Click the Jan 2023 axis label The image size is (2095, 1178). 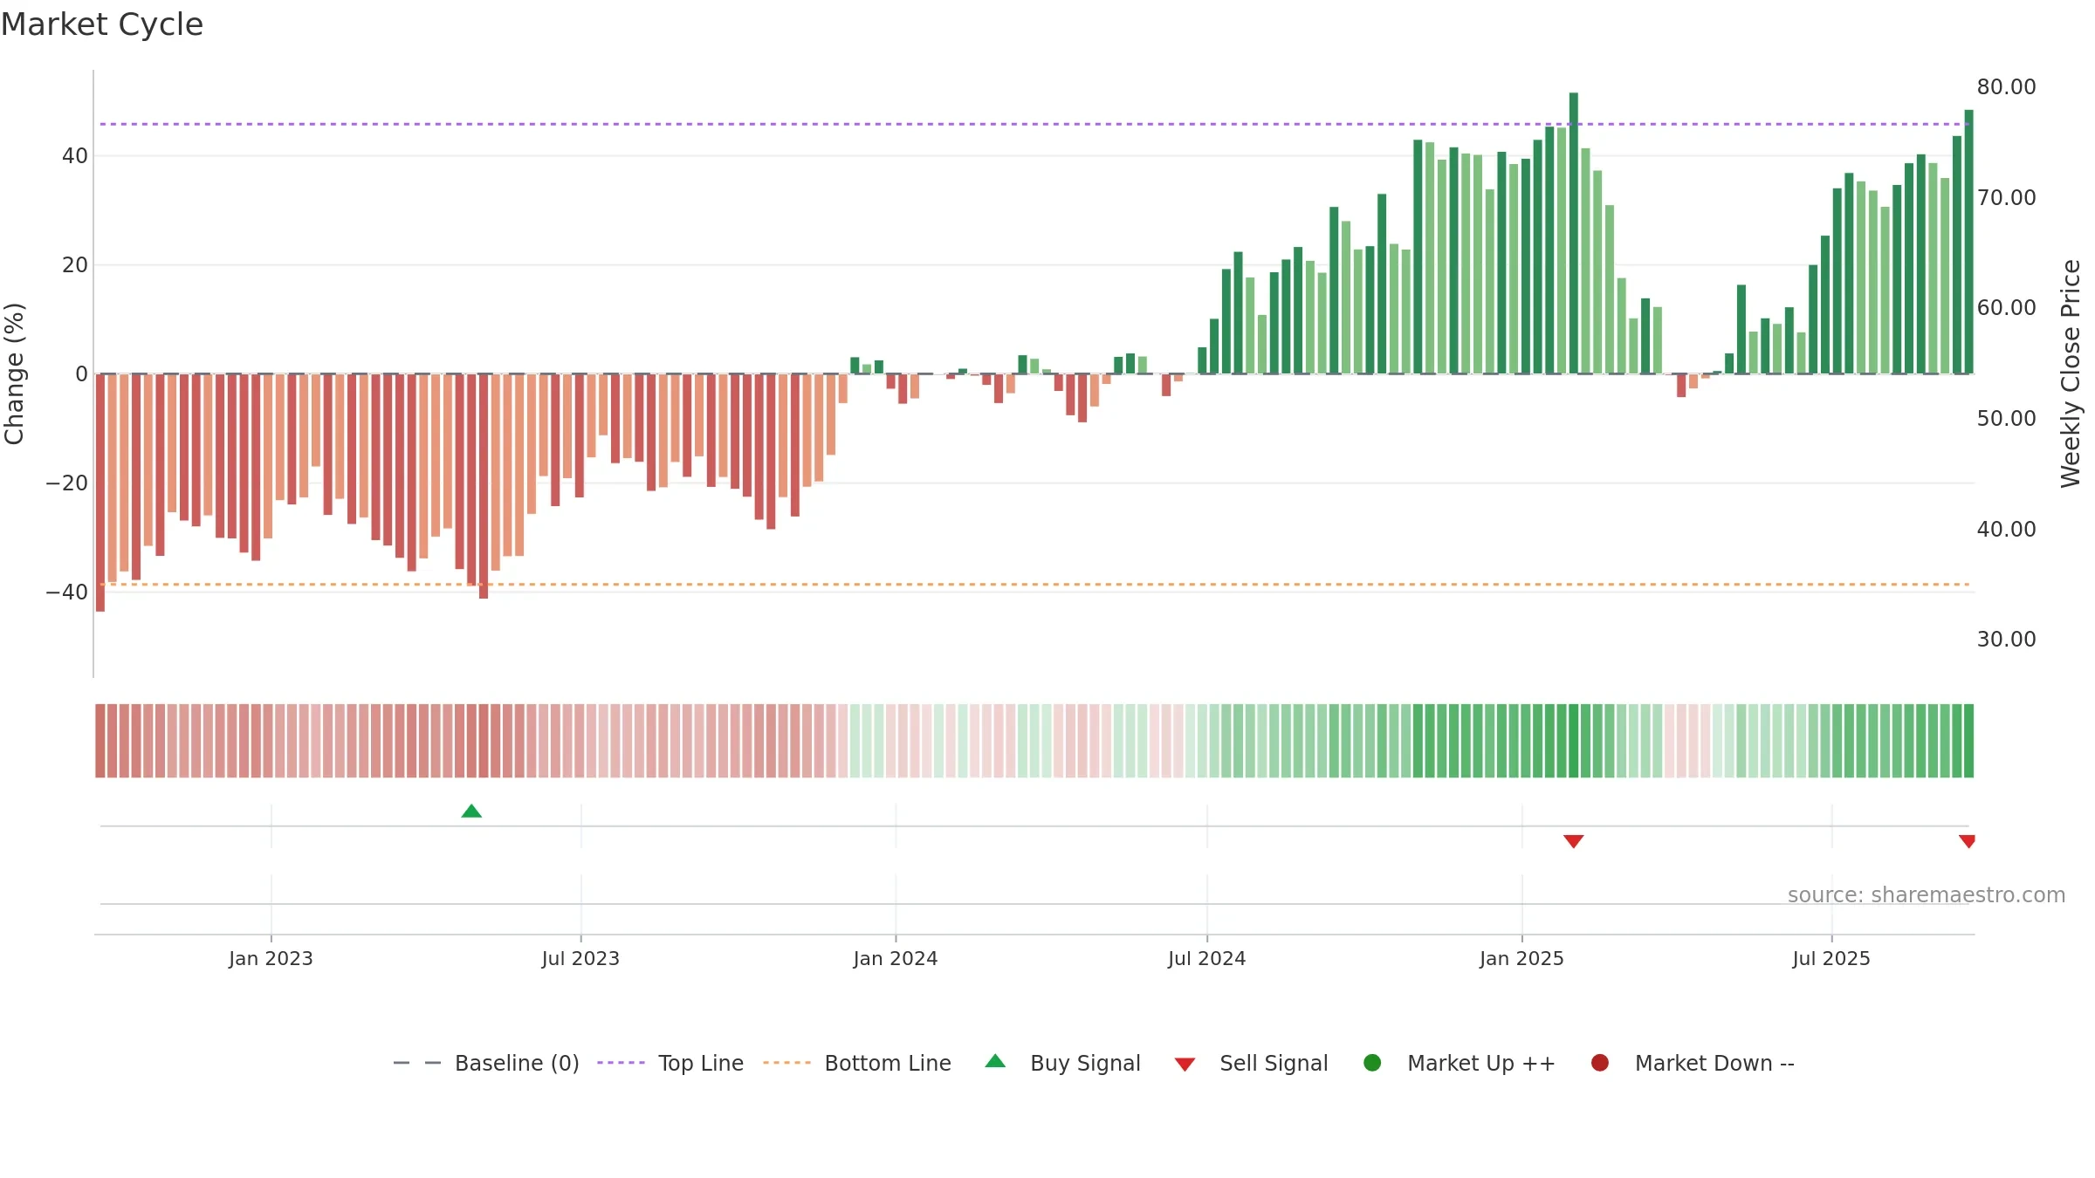click(x=271, y=958)
